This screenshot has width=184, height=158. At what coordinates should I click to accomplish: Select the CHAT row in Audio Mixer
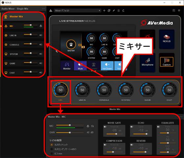23,73
